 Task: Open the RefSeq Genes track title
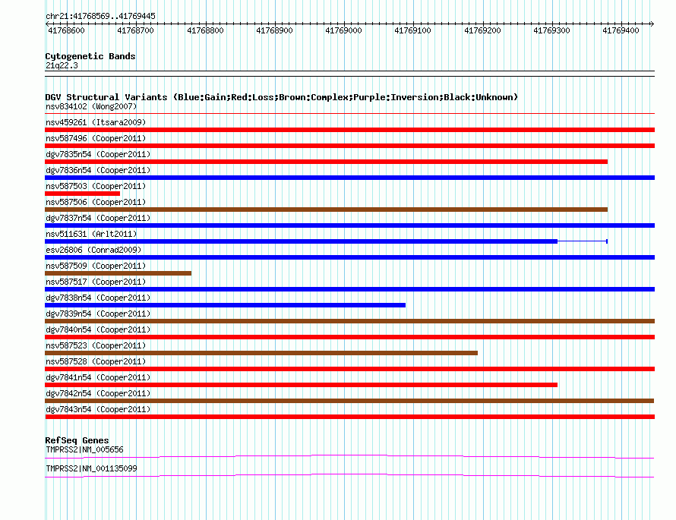[x=77, y=440]
